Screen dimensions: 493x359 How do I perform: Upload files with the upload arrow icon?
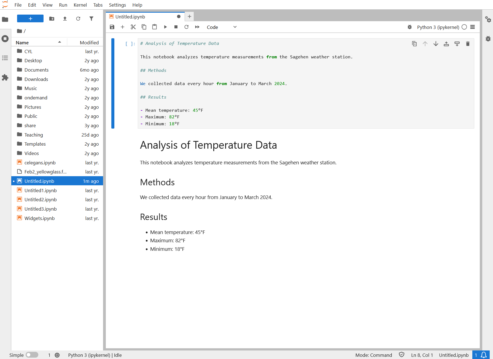tap(65, 18)
